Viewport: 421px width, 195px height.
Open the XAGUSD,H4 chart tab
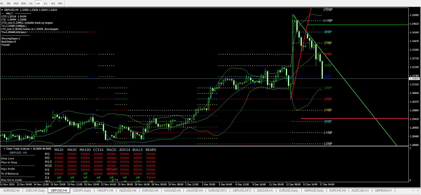click(x=172, y=191)
